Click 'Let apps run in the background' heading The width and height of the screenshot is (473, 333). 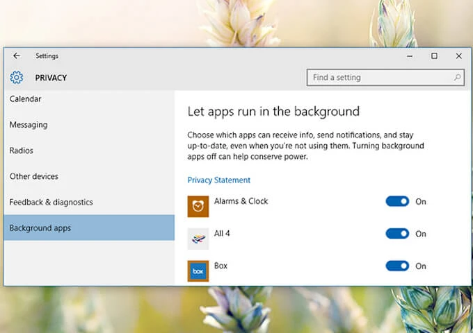tap(273, 112)
